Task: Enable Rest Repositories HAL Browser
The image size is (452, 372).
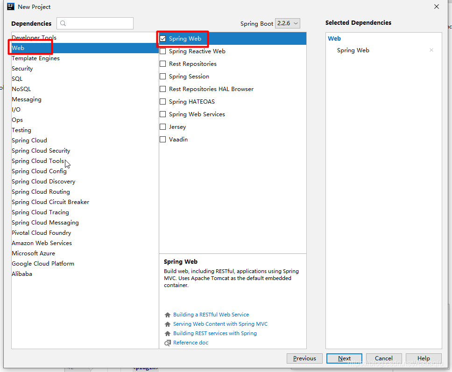Action: click(163, 89)
